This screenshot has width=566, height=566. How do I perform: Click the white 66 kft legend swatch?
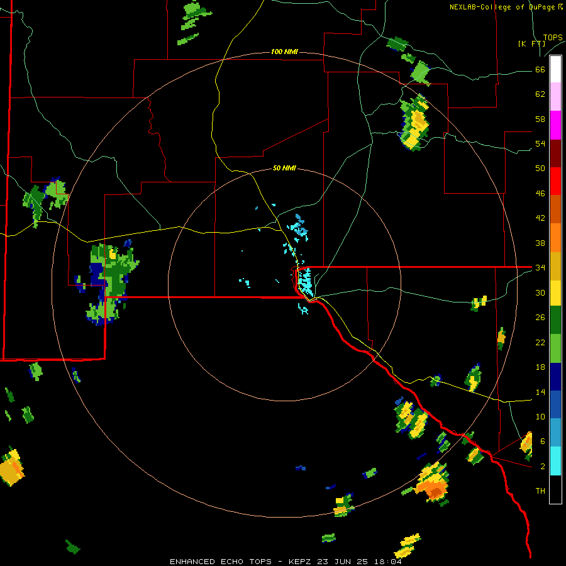coord(555,69)
